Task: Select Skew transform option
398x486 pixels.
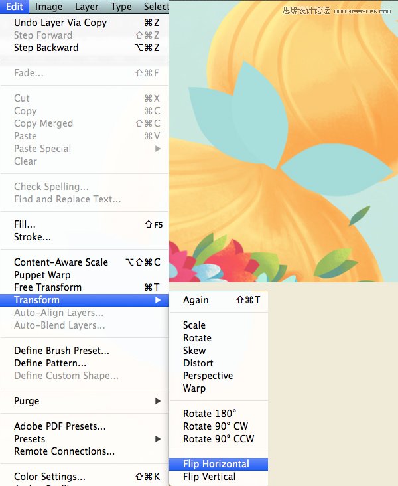Action: [x=219, y=351]
